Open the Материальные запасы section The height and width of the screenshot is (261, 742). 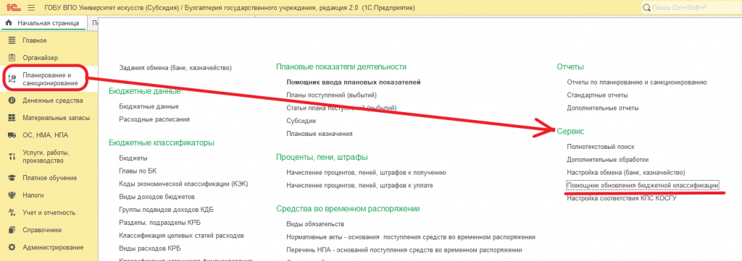click(x=56, y=118)
